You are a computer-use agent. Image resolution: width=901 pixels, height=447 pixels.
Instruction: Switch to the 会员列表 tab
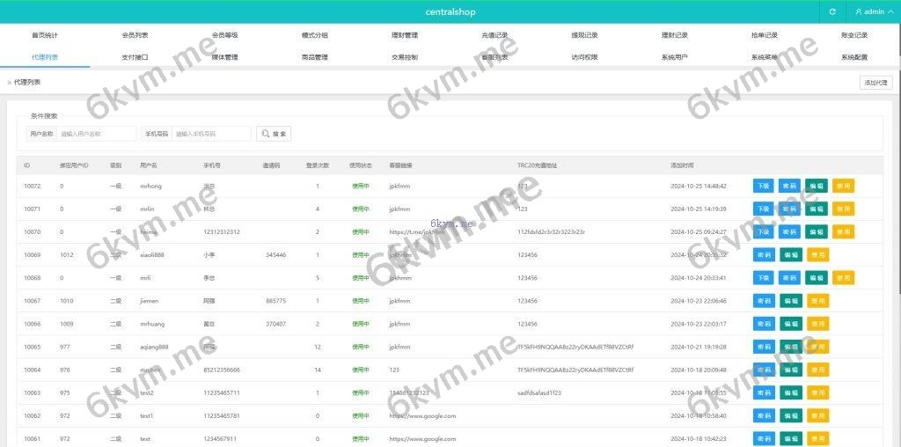coord(135,35)
